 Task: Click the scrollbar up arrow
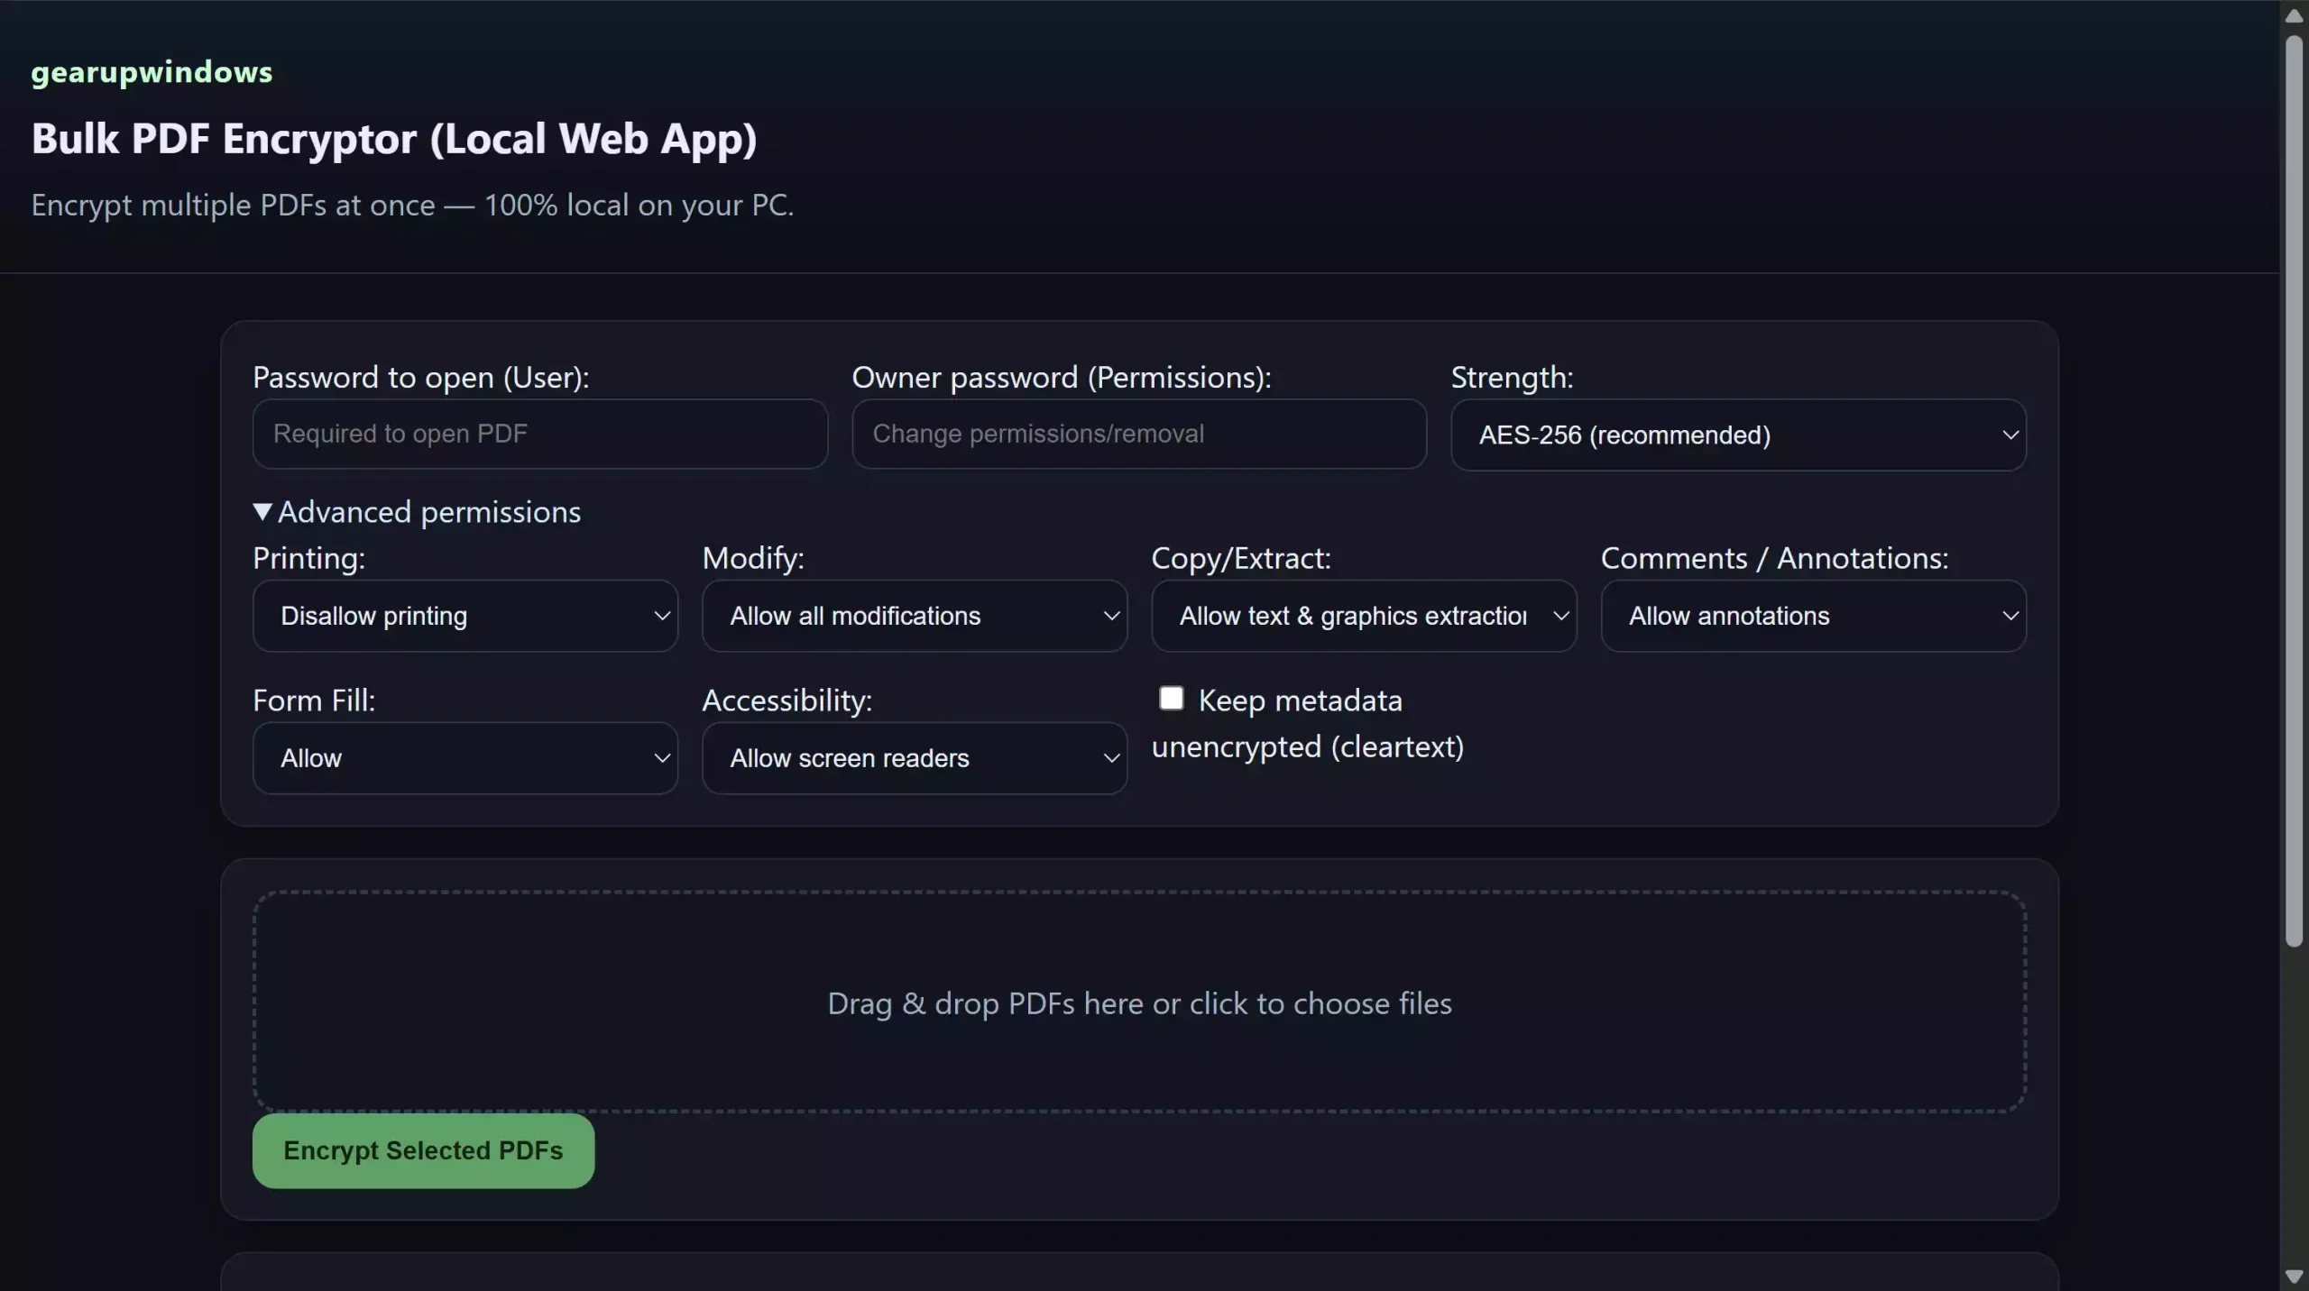2294,14
